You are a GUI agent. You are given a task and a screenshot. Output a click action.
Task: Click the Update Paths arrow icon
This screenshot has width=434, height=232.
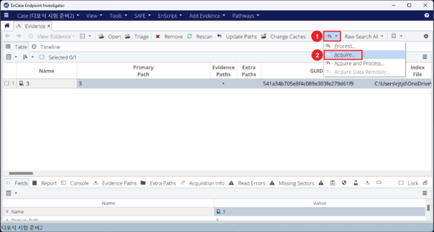(x=219, y=36)
